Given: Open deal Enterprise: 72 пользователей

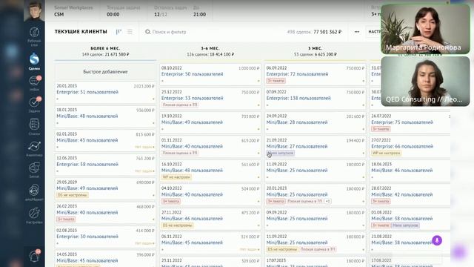Looking at the screenshot, I should (x=297, y=74).
